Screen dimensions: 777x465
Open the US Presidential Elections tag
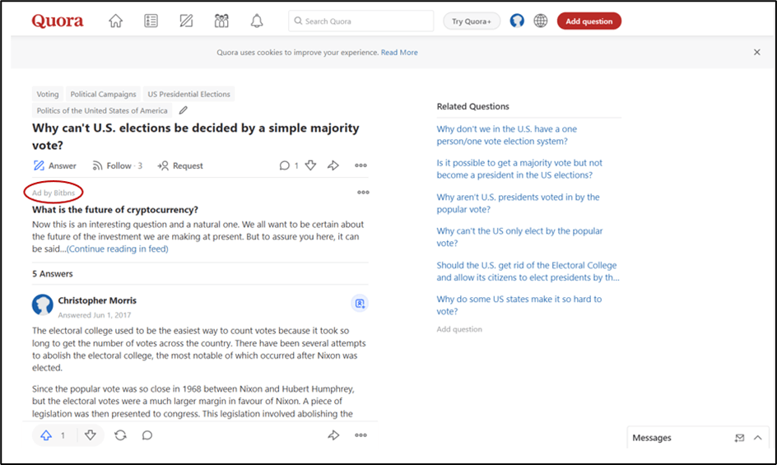point(188,94)
